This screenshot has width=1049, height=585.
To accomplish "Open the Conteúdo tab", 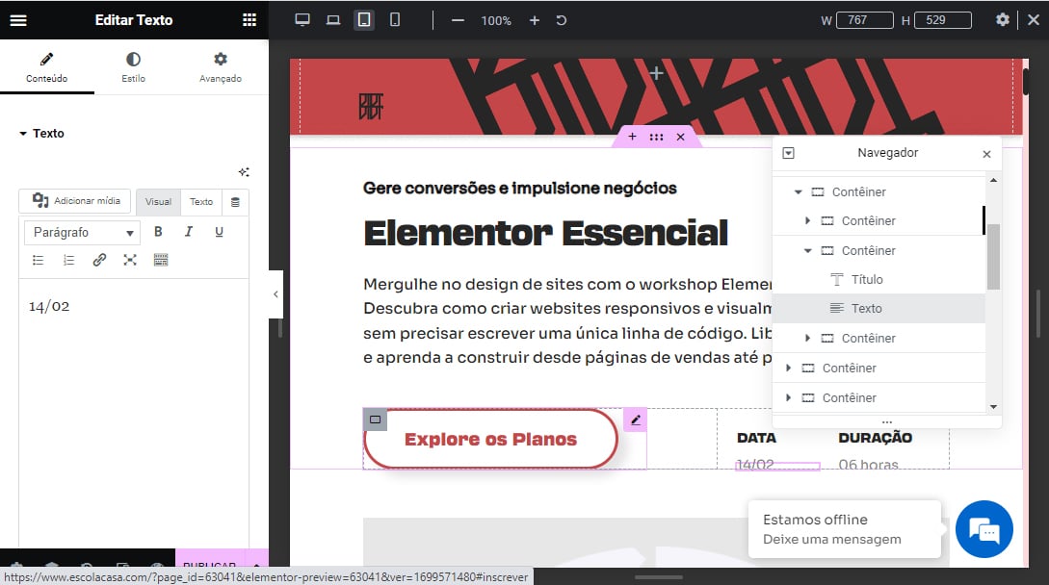I will (47, 67).
